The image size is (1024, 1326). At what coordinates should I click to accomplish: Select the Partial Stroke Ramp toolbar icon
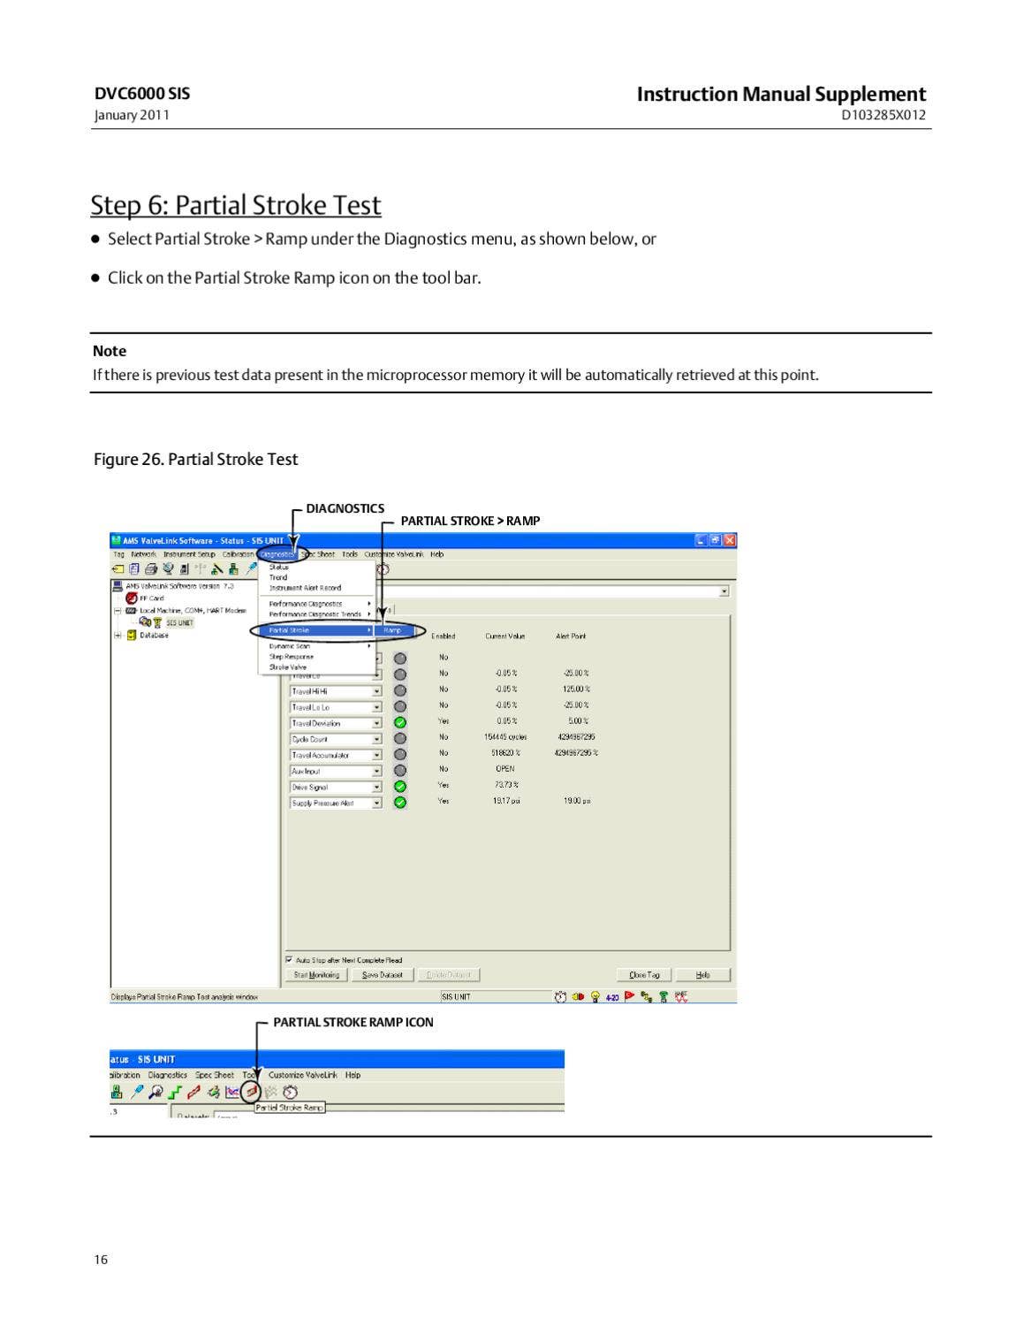pos(251,1092)
